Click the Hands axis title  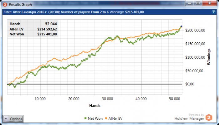pos(95,106)
